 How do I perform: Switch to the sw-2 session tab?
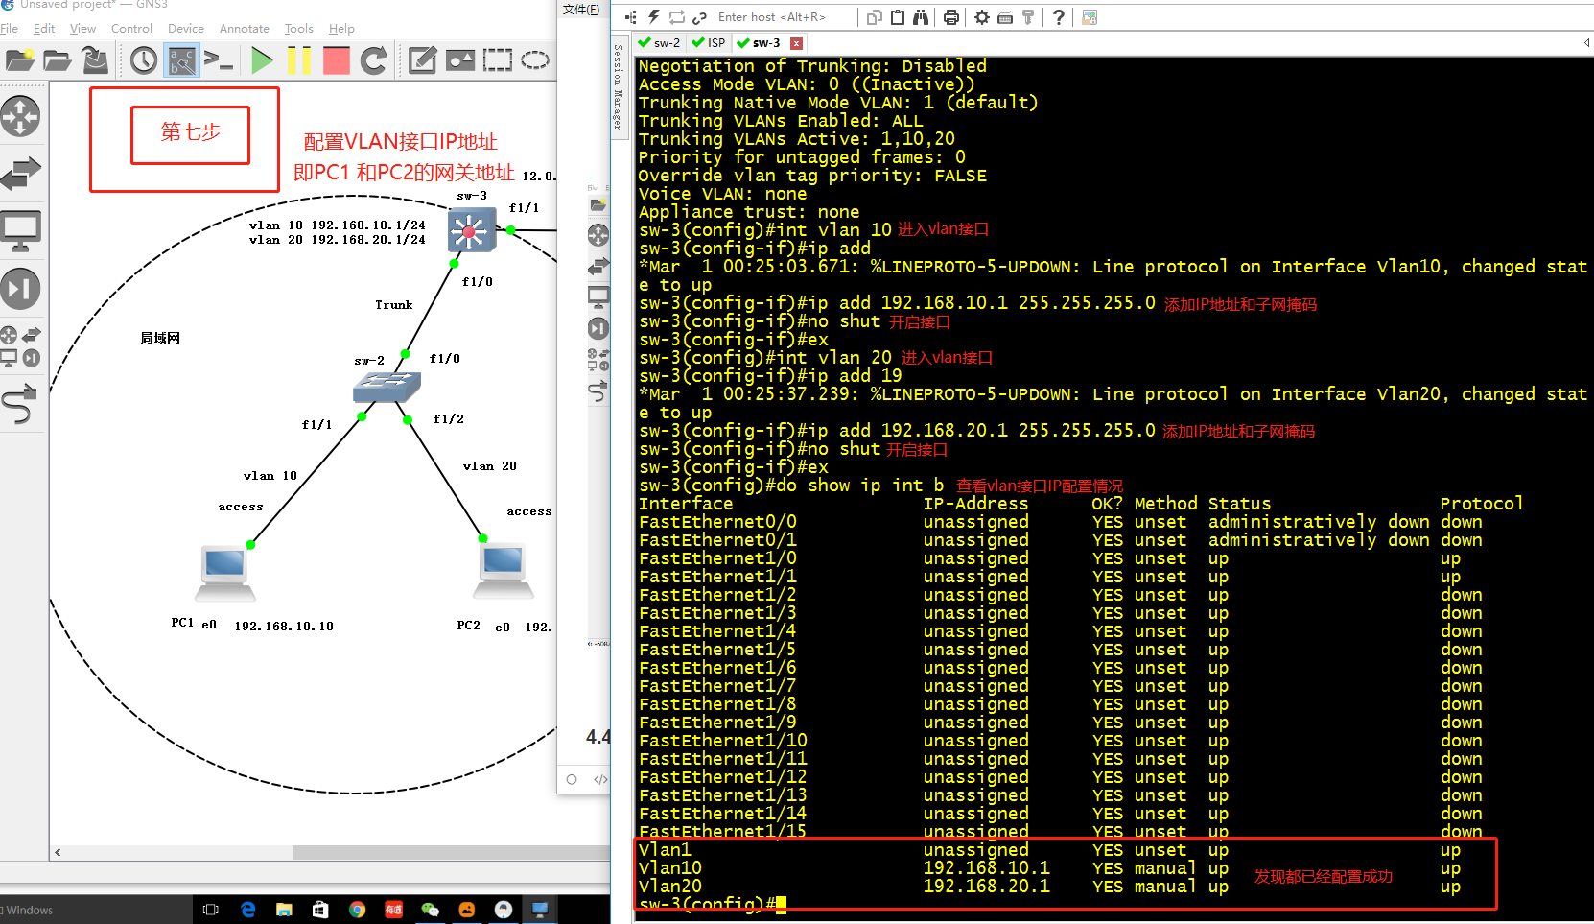(x=659, y=43)
